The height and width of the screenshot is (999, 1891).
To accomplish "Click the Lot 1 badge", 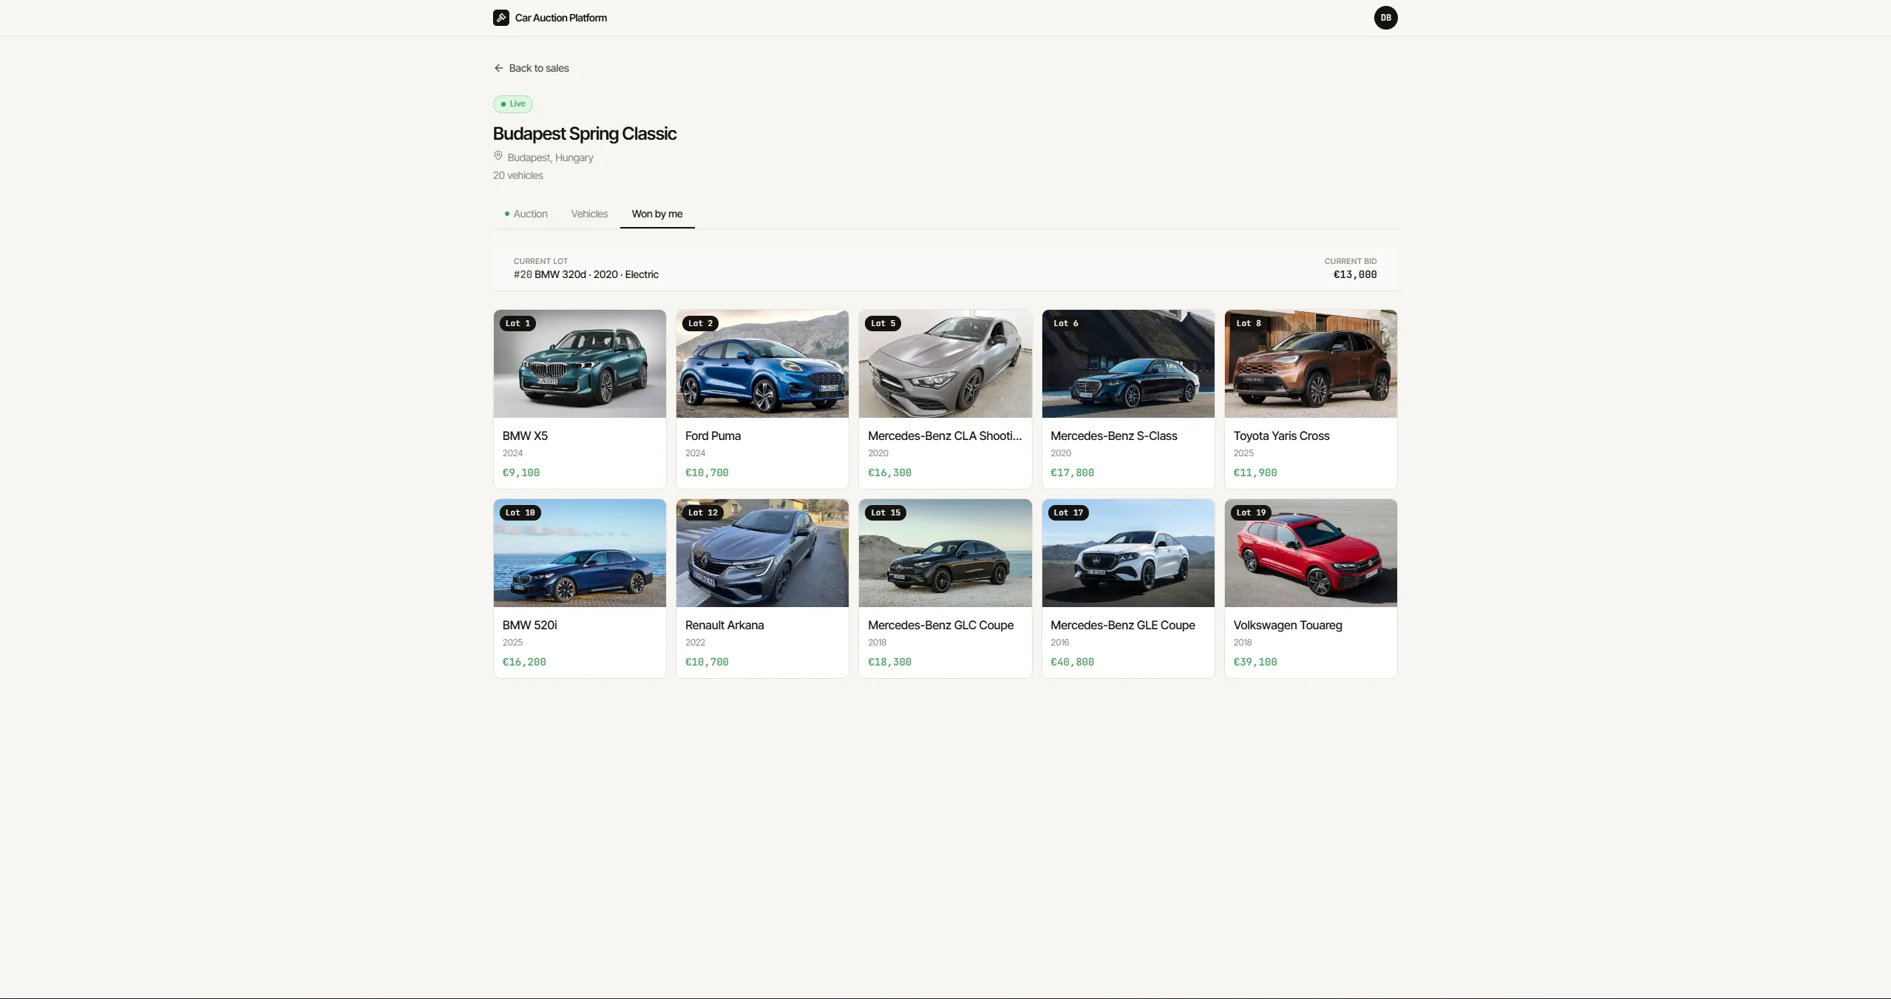I will tap(517, 323).
